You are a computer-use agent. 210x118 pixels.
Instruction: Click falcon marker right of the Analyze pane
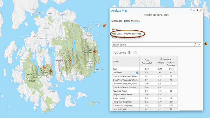click(206, 44)
